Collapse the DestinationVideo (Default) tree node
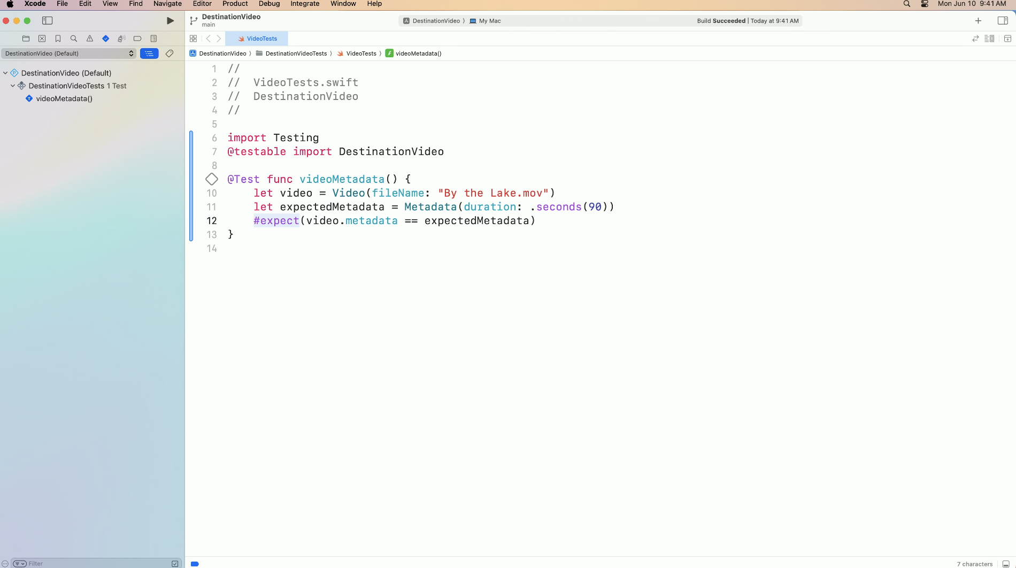Image resolution: width=1016 pixels, height=568 pixels. pos(5,73)
